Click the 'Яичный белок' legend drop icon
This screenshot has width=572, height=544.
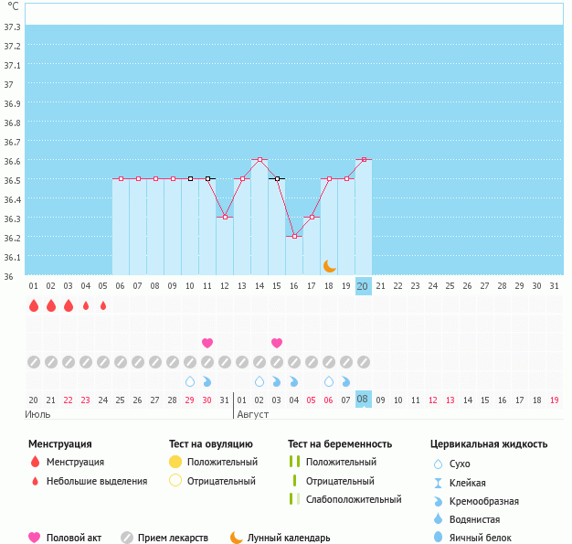pyautogui.click(x=439, y=539)
